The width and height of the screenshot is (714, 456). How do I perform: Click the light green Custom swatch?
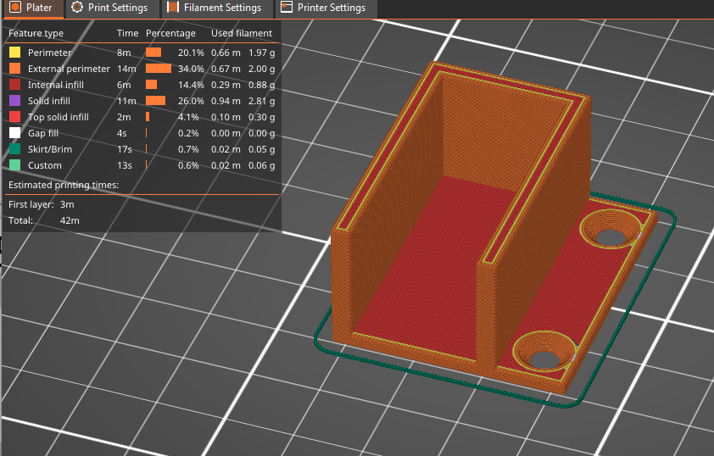[15, 165]
